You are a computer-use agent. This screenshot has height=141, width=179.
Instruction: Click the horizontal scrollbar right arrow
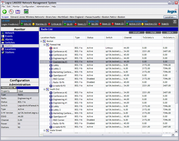pos(173,135)
